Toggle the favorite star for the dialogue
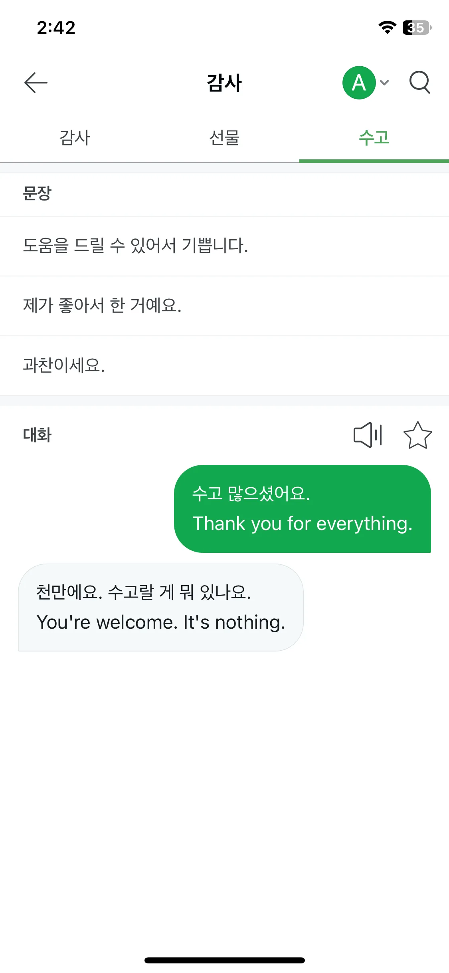The image size is (449, 973). tap(418, 435)
